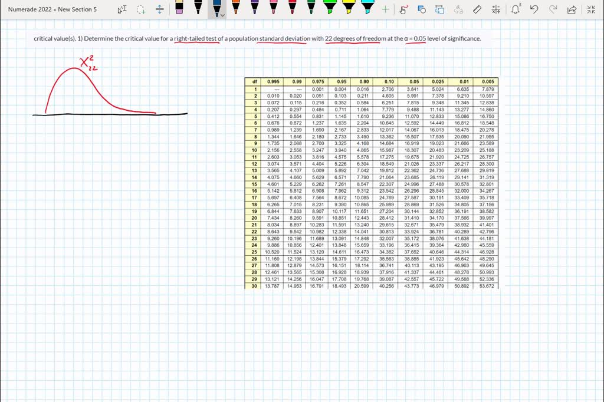Select the orange pen
The image size is (604, 402).
coord(235,9)
